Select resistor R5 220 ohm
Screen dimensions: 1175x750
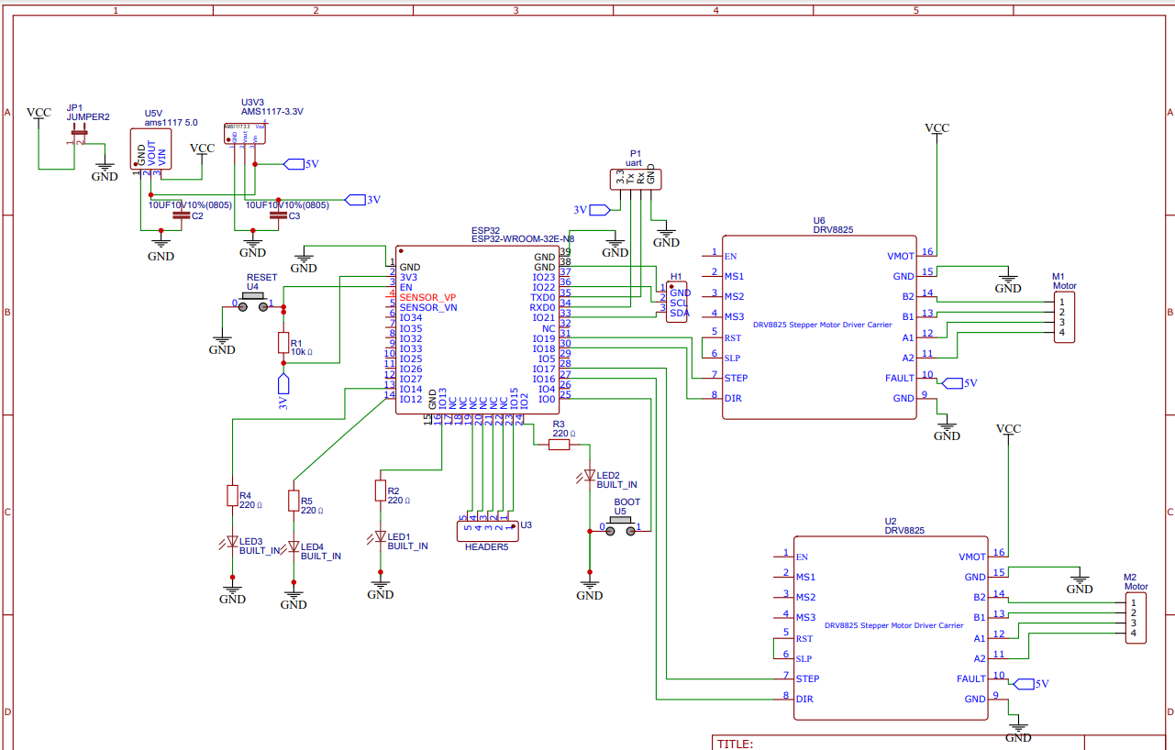pyautogui.click(x=294, y=500)
